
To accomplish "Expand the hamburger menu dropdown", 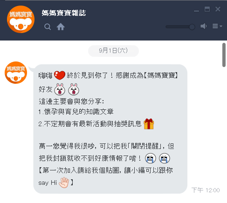I will click(x=217, y=26).
